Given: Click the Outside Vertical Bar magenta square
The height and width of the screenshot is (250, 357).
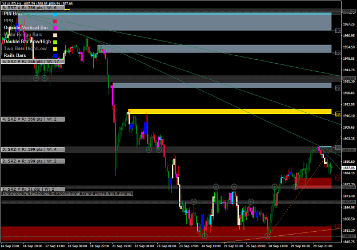Looking at the screenshot, I should click(55, 28).
